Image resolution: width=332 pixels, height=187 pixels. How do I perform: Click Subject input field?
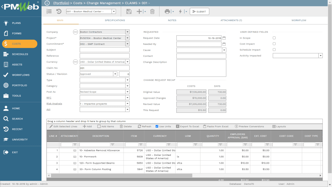click(105, 50)
